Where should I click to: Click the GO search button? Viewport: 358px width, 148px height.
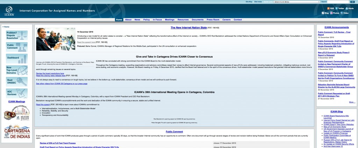[x=353, y=2]
